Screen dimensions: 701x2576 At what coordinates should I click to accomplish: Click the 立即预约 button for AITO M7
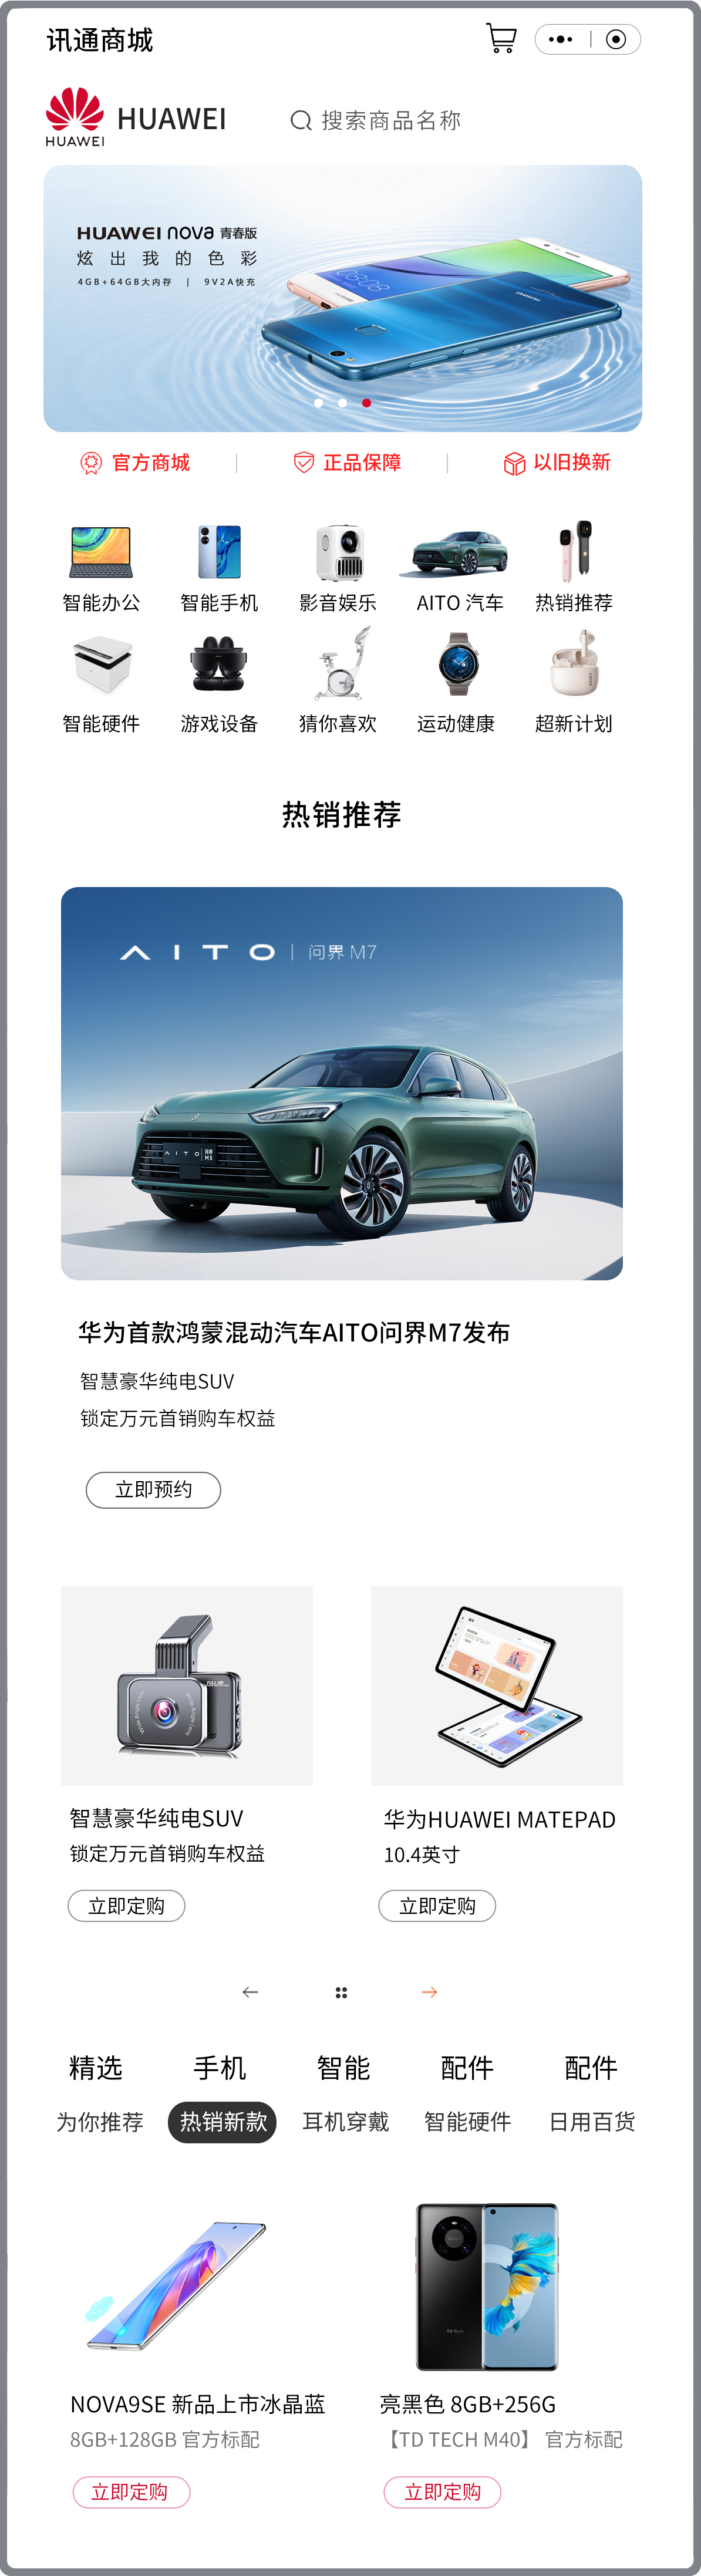tap(153, 1489)
